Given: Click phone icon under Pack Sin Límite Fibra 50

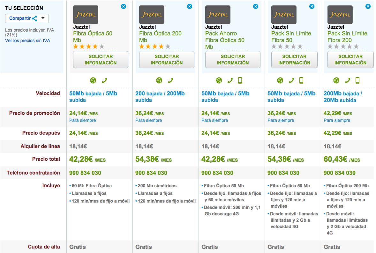Looking at the screenshot, I should coord(291,80).
